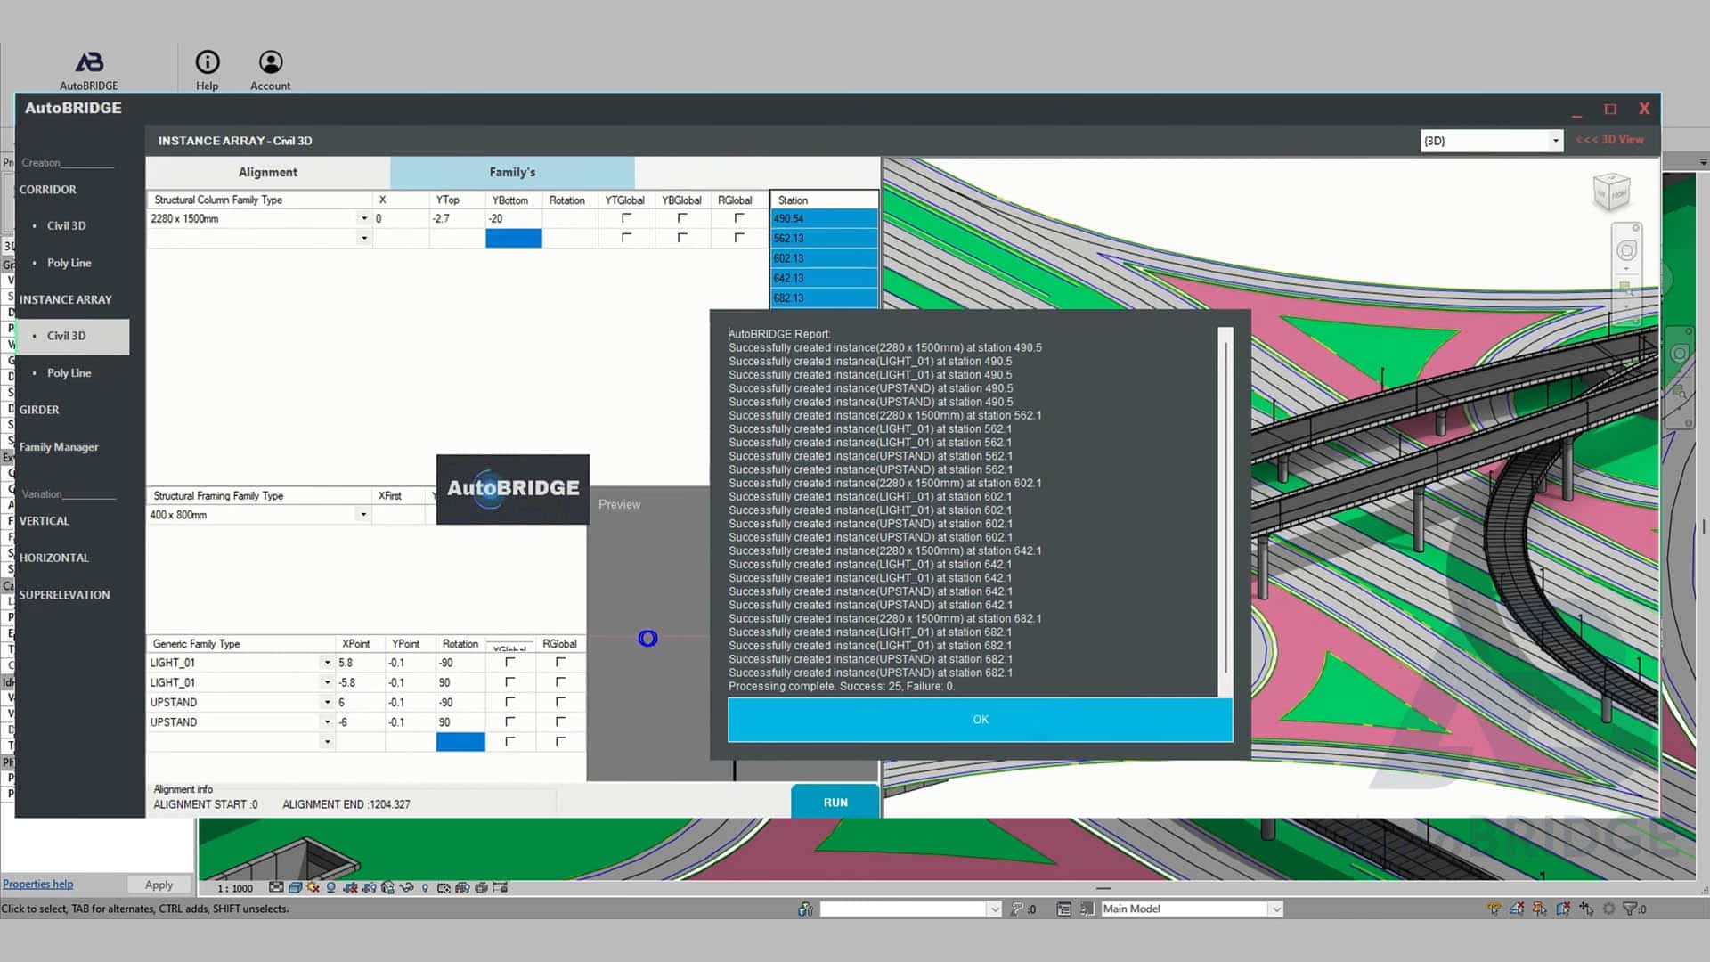Click the ViewCube in the 3D preview
The height and width of the screenshot is (962, 1710).
[x=1611, y=192]
